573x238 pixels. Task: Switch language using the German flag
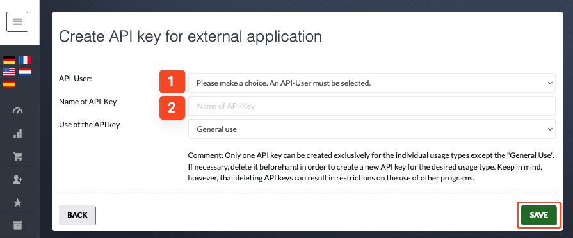pos(9,61)
